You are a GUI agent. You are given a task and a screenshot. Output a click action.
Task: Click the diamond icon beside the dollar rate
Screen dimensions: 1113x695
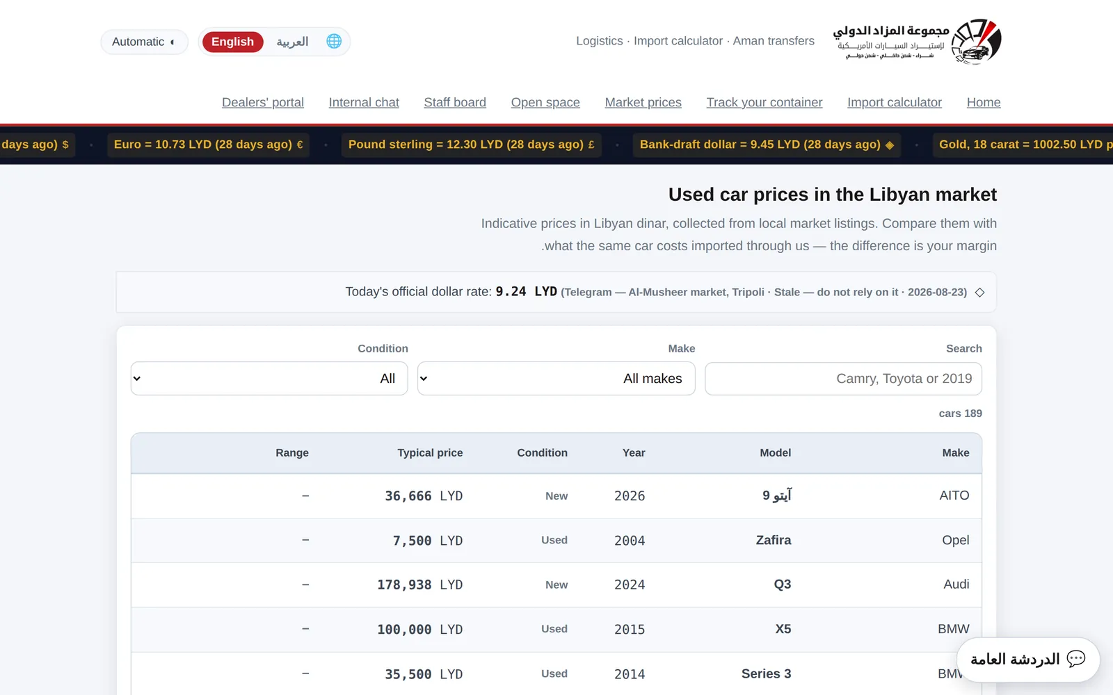[x=979, y=293]
